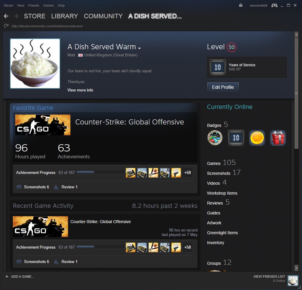Click the '<25' achievement icon in Favorite Game
Image resolution: width=302 pixels, height=290 pixels.
coord(142,172)
